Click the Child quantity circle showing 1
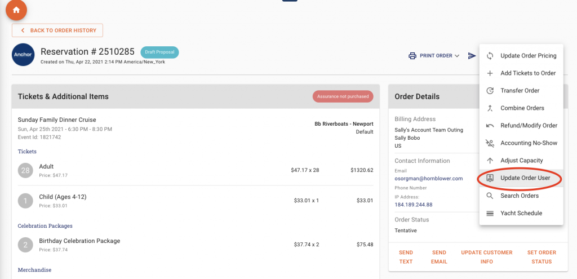The image size is (577, 279). click(25, 201)
